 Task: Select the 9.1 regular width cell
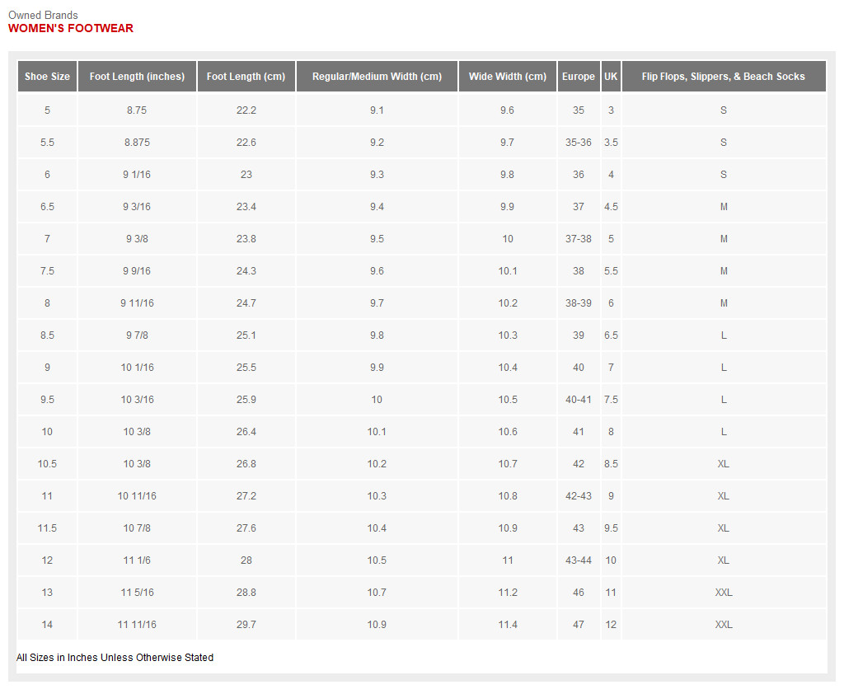click(377, 110)
